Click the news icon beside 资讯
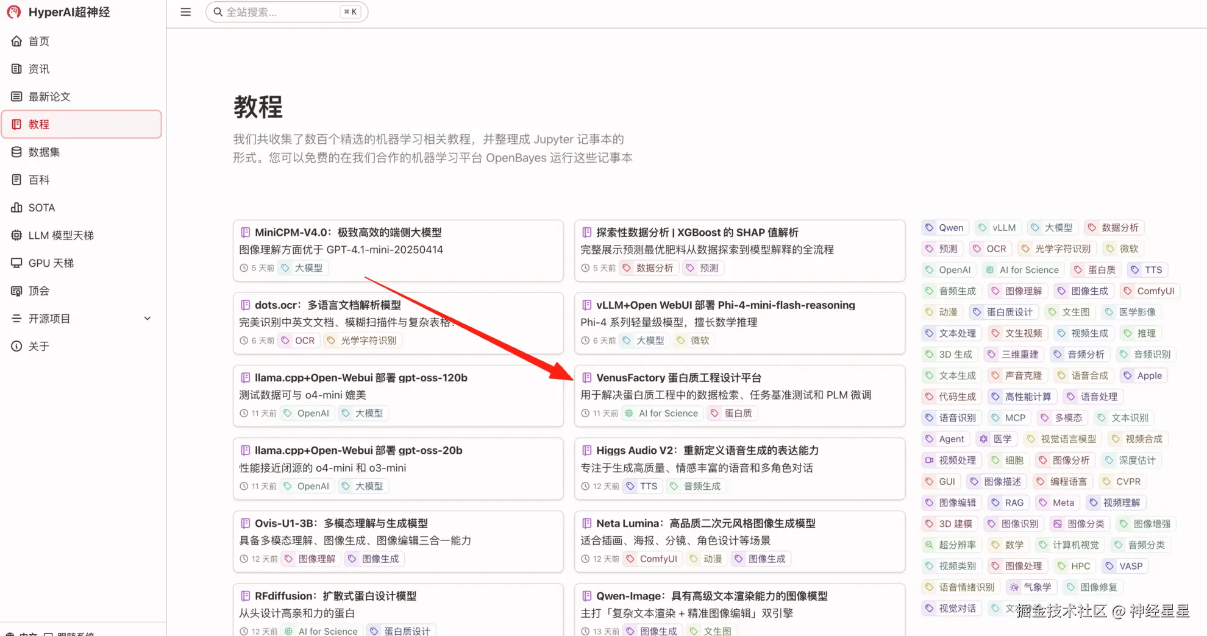Viewport: 1207px width, 636px height. point(16,69)
